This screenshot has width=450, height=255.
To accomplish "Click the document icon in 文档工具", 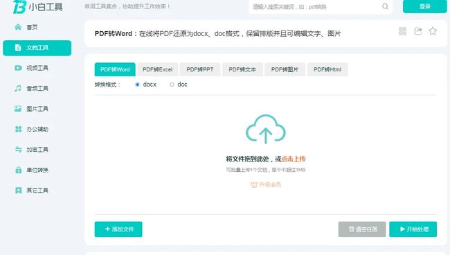I will (x=18, y=48).
